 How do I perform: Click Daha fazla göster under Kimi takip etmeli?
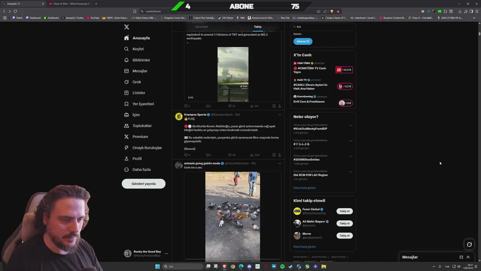pos(304,247)
